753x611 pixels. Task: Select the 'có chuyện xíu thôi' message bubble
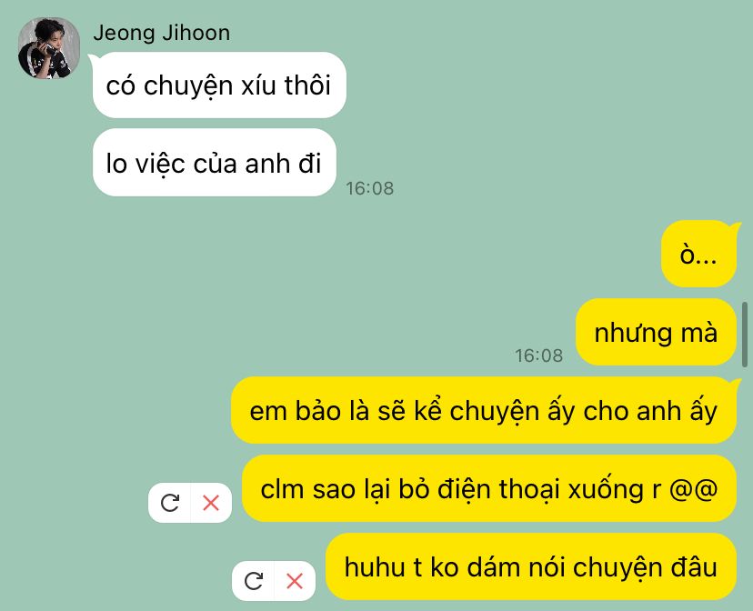219,85
